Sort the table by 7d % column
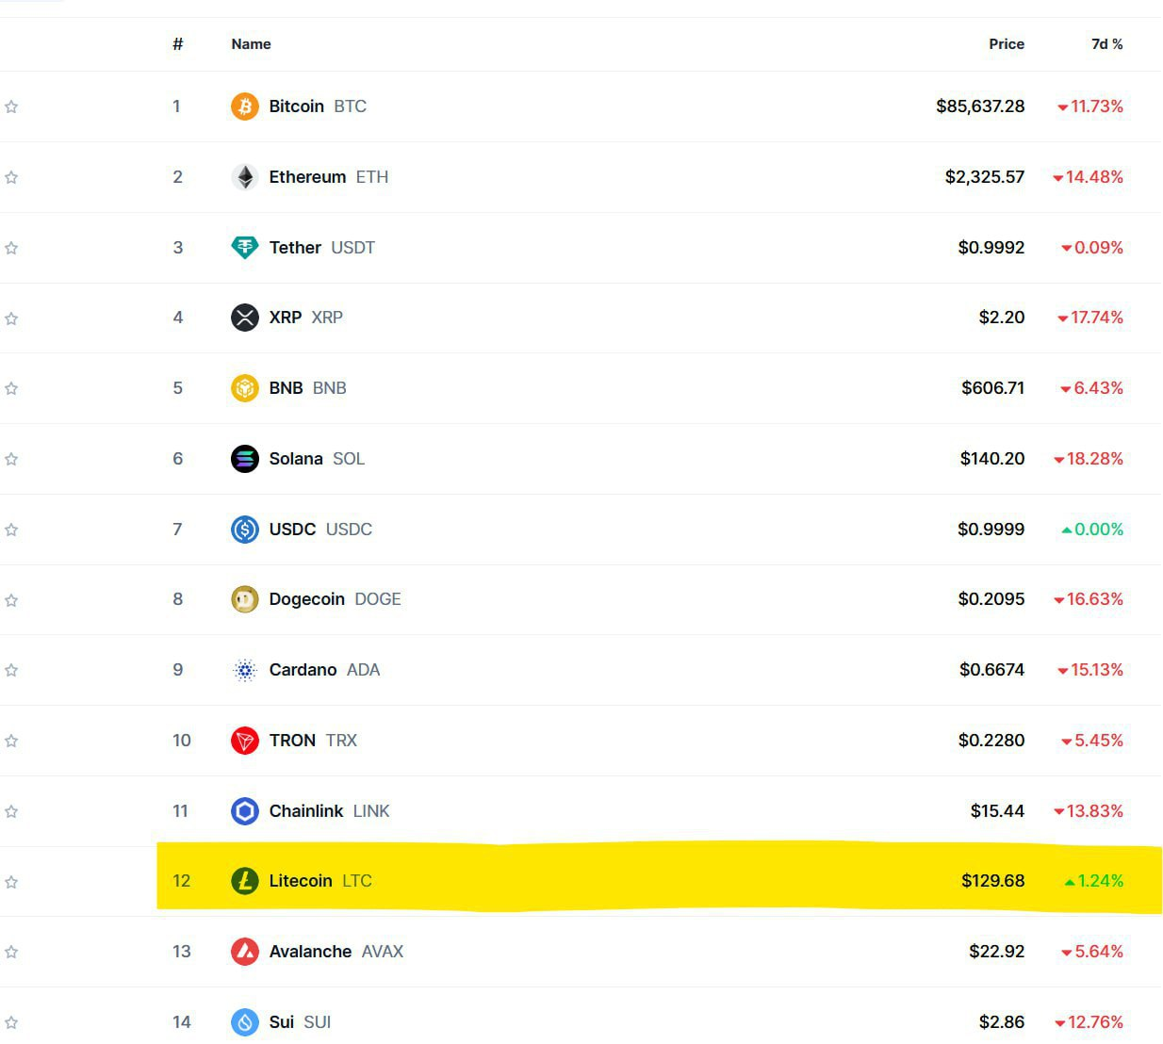 click(1106, 43)
